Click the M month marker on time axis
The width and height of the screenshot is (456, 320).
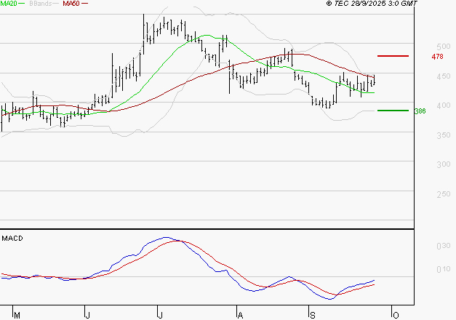click(17, 315)
